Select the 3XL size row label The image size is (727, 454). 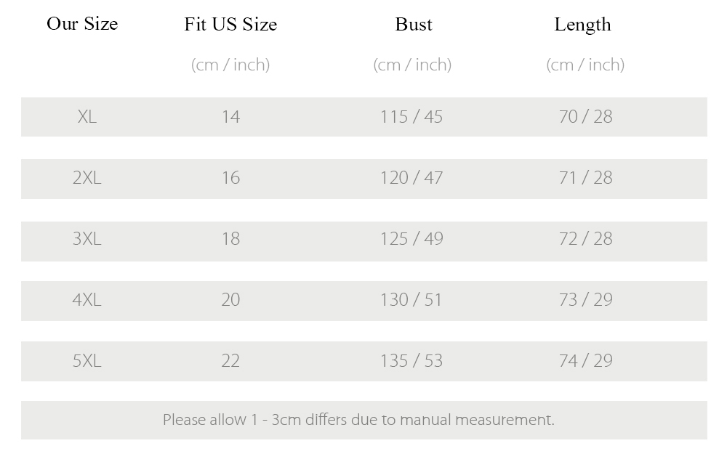(x=87, y=239)
